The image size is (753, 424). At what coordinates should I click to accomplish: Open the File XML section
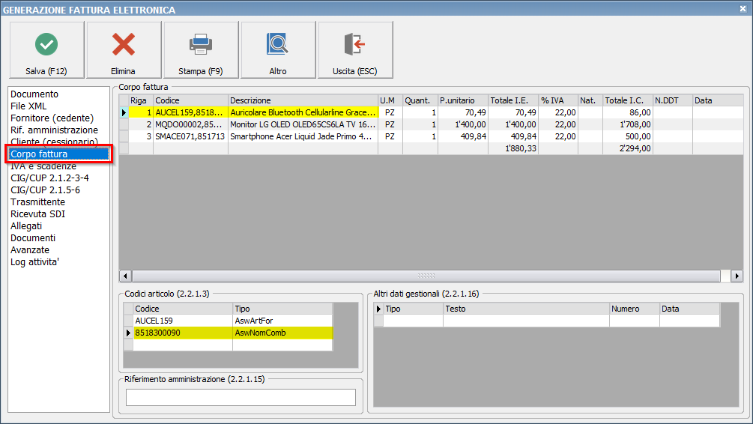(x=28, y=106)
